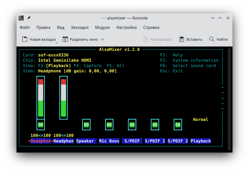Click the second Headphone volume bar

pos(64,98)
